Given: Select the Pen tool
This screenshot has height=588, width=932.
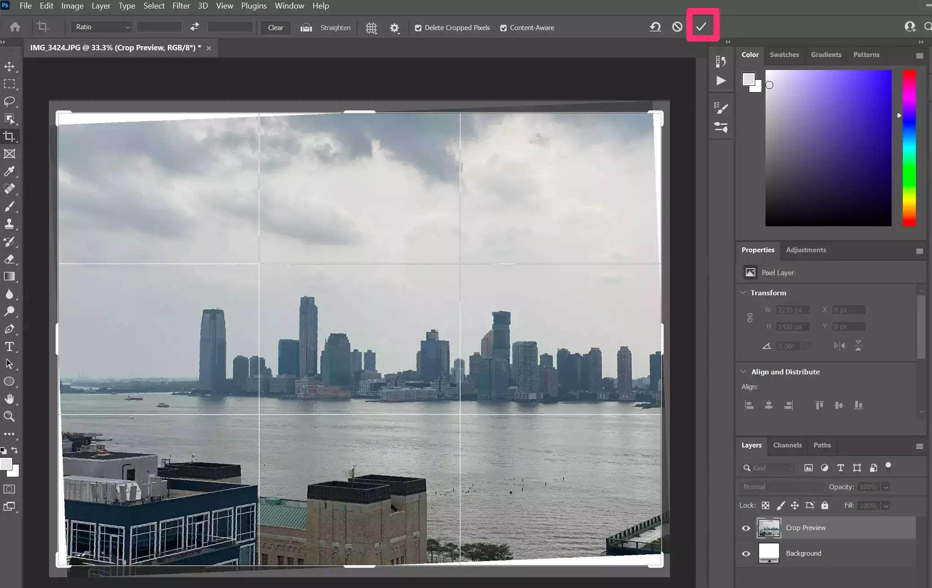Looking at the screenshot, I should click(x=9, y=329).
